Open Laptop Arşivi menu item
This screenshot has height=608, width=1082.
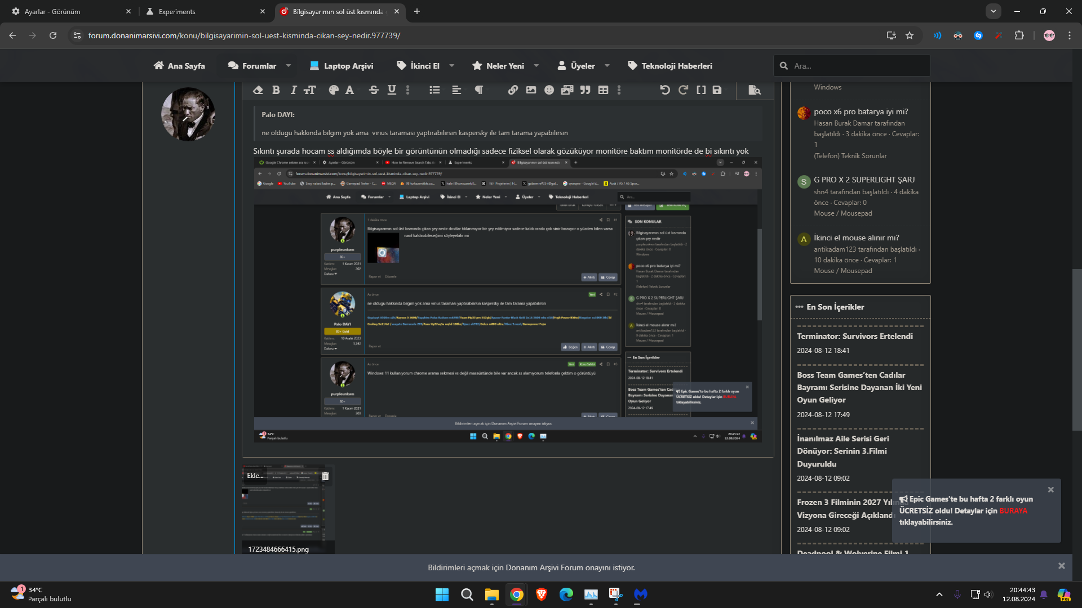point(342,66)
